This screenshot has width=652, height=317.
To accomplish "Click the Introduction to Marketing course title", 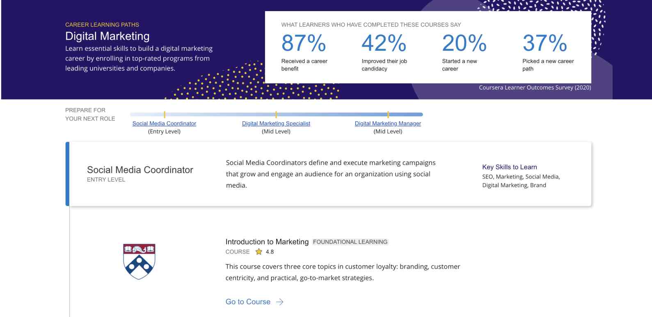I will [x=267, y=242].
